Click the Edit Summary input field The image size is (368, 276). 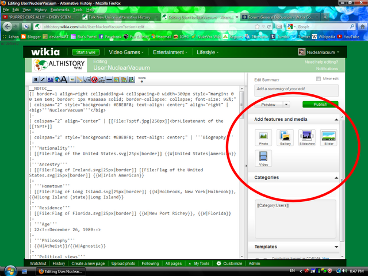(x=296, y=90)
